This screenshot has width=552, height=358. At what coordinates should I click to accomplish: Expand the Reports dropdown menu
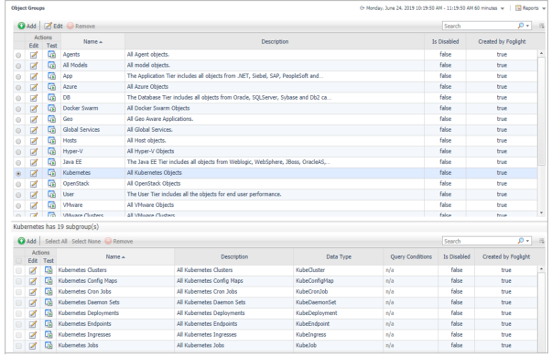tap(544, 8)
